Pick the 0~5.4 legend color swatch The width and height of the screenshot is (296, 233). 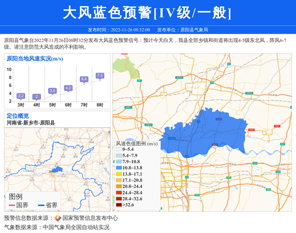click(119, 149)
